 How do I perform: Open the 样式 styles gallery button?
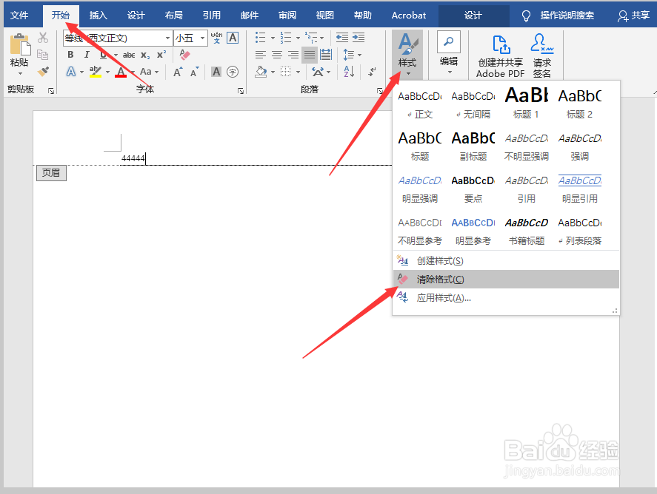pos(407,55)
